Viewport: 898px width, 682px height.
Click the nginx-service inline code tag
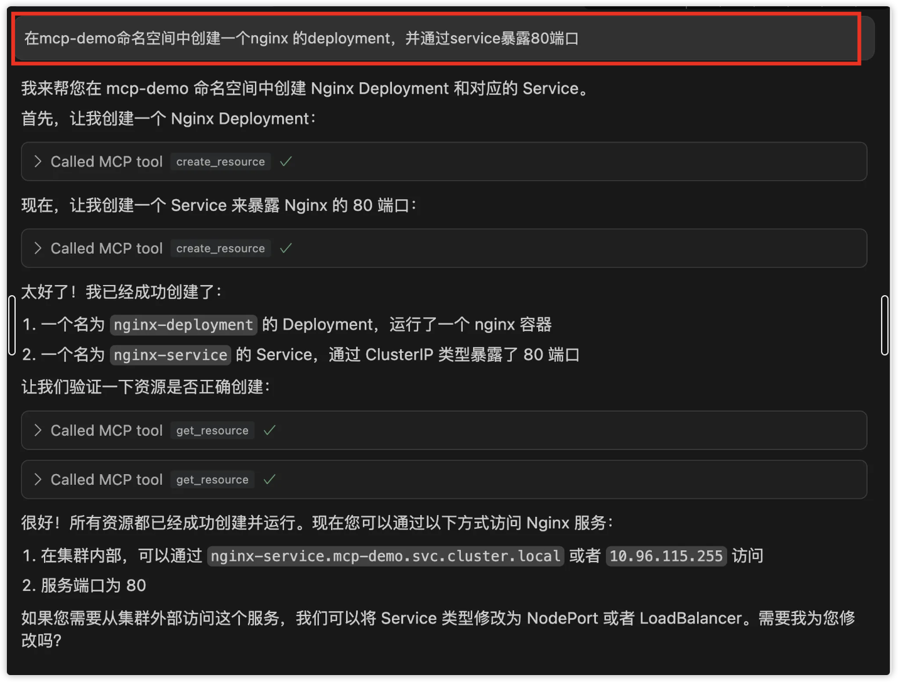[170, 355]
